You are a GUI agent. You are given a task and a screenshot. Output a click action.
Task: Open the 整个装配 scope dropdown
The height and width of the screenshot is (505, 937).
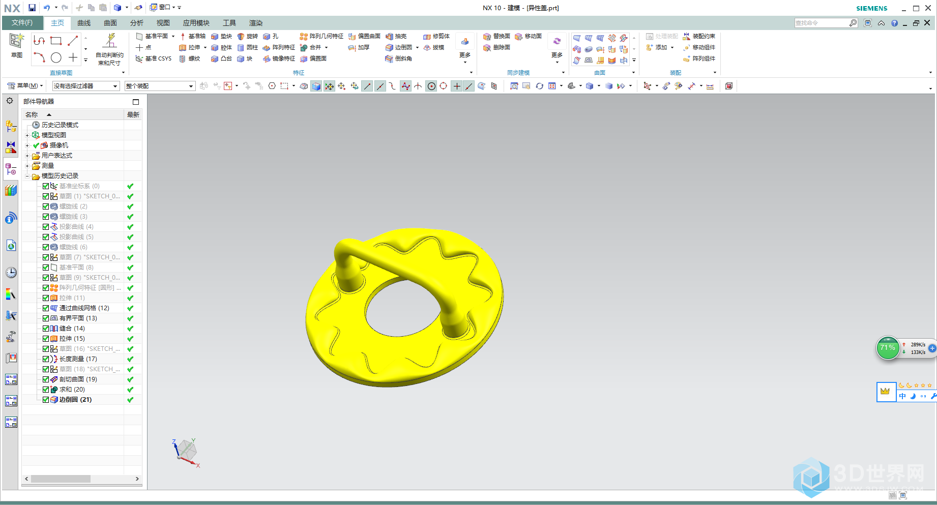click(x=160, y=86)
